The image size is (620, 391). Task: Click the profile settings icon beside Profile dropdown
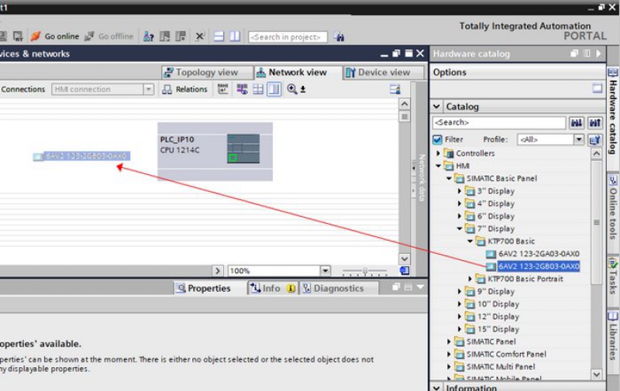[x=594, y=139]
